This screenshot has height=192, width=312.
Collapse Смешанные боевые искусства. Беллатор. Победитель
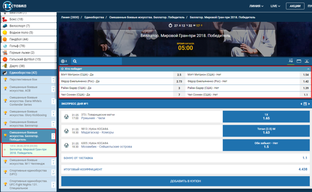pyautogui.click(x=53, y=136)
